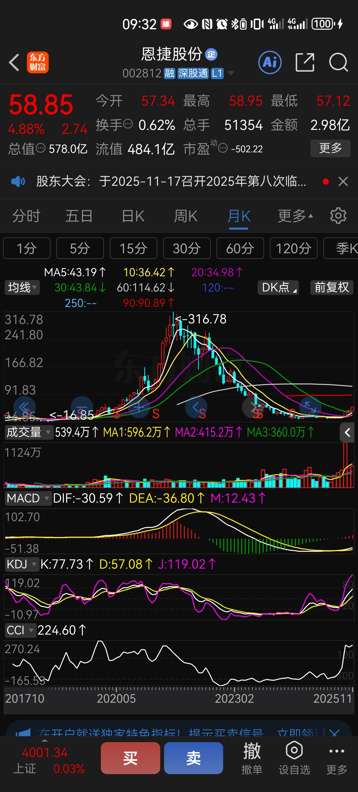The height and width of the screenshot is (792, 358).
Task: Tap the 前复权 adjustment button
Action: point(331,288)
